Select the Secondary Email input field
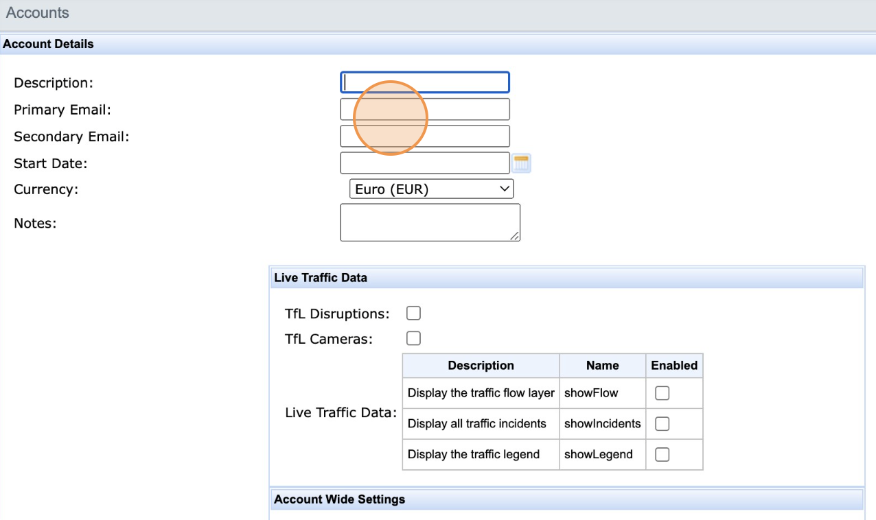The width and height of the screenshot is (876, 520). (x=424, y=136)
